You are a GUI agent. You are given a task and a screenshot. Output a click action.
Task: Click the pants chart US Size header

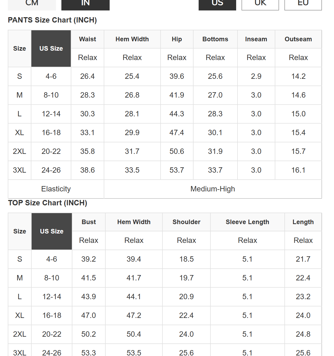[x=51, y=49]
